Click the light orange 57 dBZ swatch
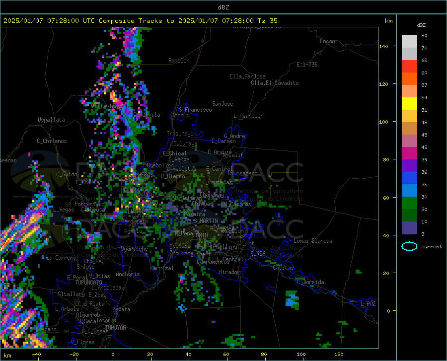Image resolution: width=447 pixels, height=361 pixels. 409,91
